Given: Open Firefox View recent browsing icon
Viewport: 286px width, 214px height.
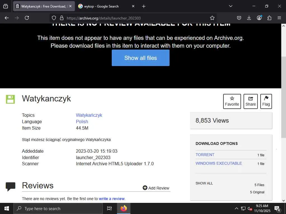Looking at the screenshot, I should click(x=6, y=6).
